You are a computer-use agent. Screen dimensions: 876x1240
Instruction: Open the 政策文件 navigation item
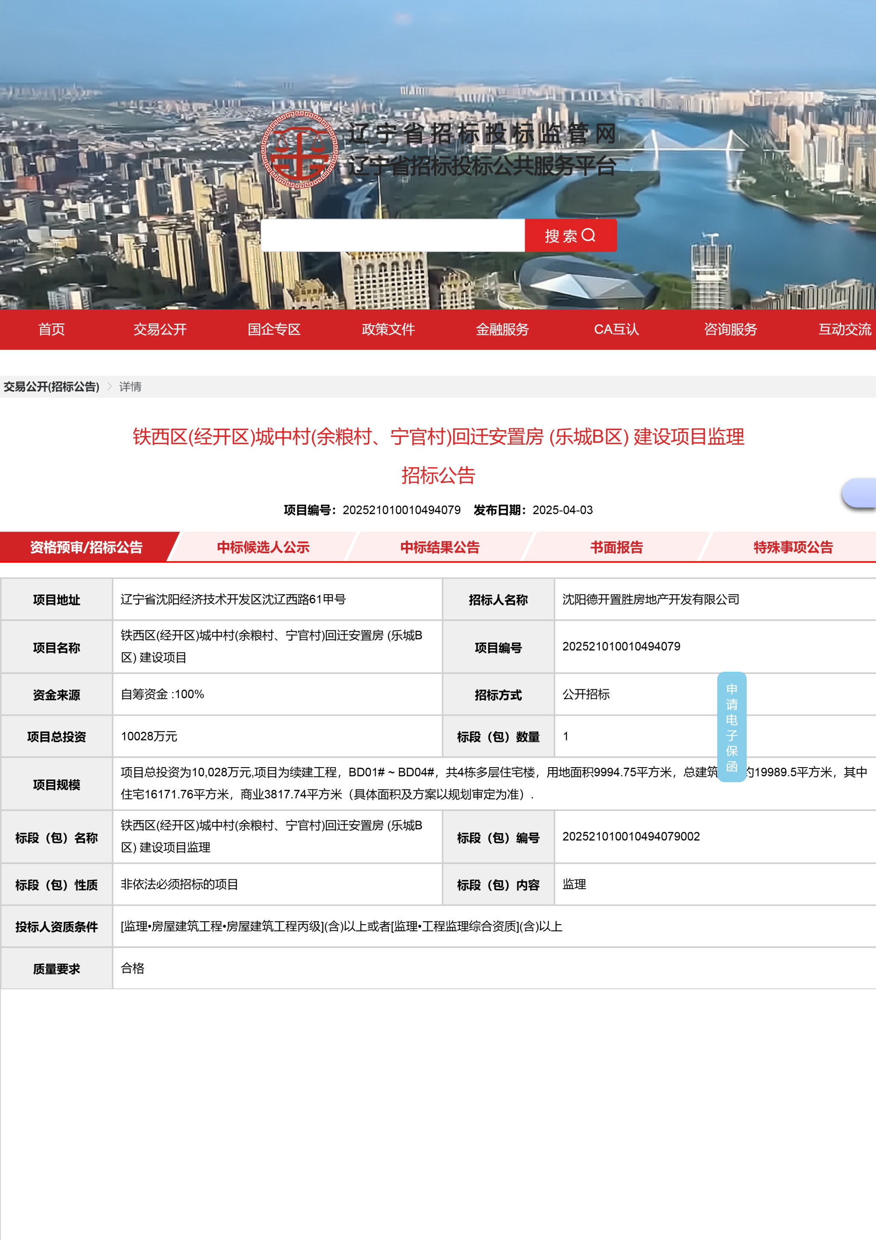388,329
